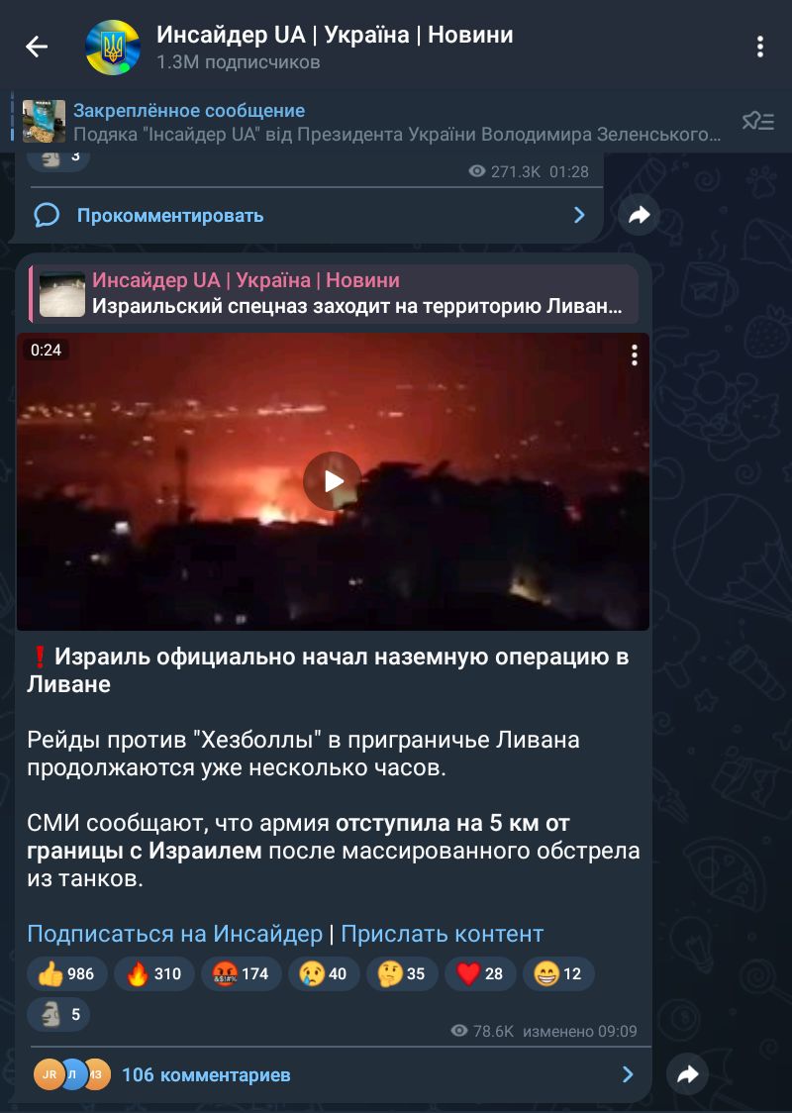
Task: Follow the Прислать контент link
Action: tap(443, 934)
